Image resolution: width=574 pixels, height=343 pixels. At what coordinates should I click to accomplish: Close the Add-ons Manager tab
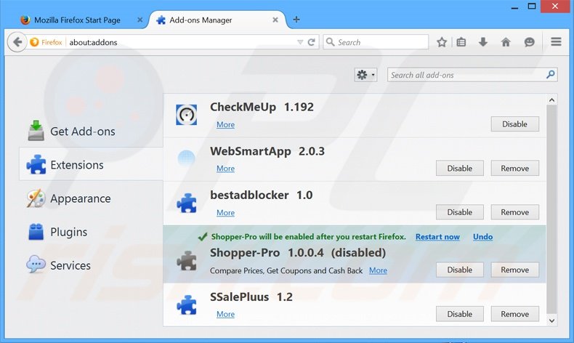[275, 20]
